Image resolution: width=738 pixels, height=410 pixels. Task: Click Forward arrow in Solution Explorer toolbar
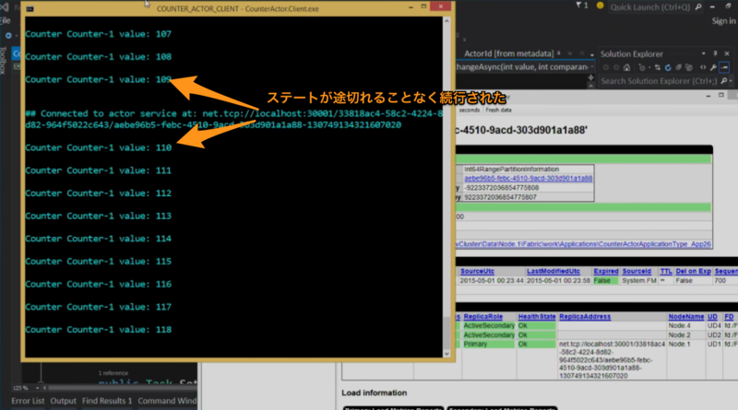tap(616, 67)
